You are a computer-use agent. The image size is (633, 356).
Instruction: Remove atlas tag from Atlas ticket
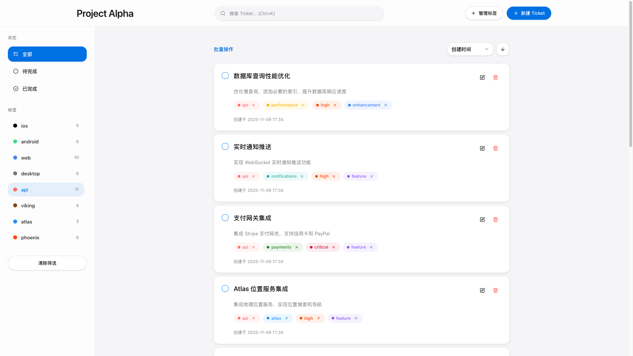(x=286, y=318)
